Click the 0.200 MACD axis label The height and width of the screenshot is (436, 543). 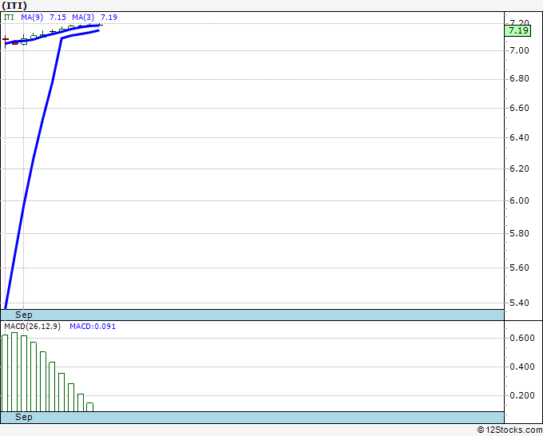click(x=522, y=395)
